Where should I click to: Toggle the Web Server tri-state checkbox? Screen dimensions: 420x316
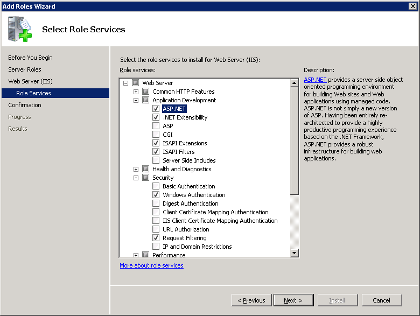[x=136, y=83]
